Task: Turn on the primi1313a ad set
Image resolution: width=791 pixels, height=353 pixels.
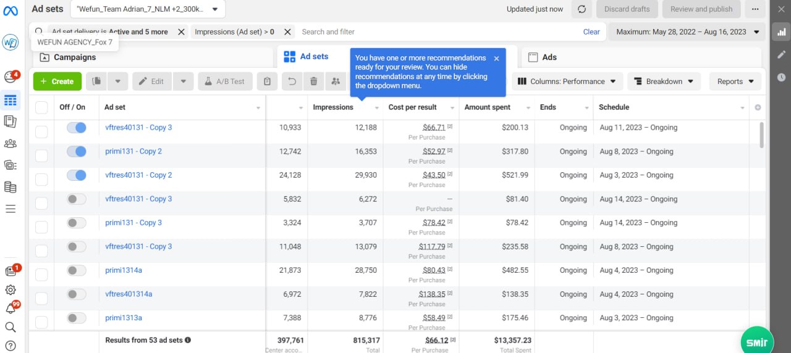Action: pos(77,318)
